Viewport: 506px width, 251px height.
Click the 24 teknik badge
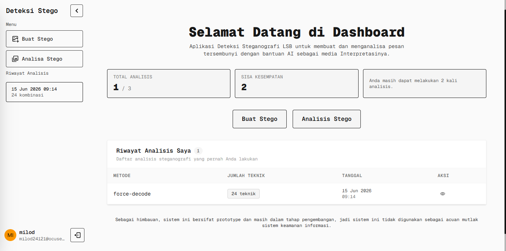pyautogui.click(x=243, y=194)
